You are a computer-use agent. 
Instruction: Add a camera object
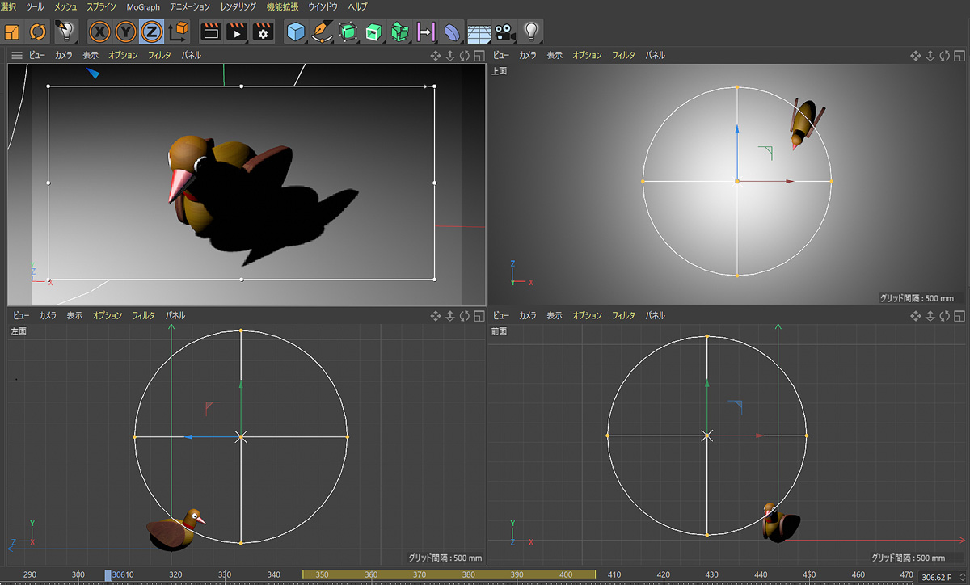(505, 32)
